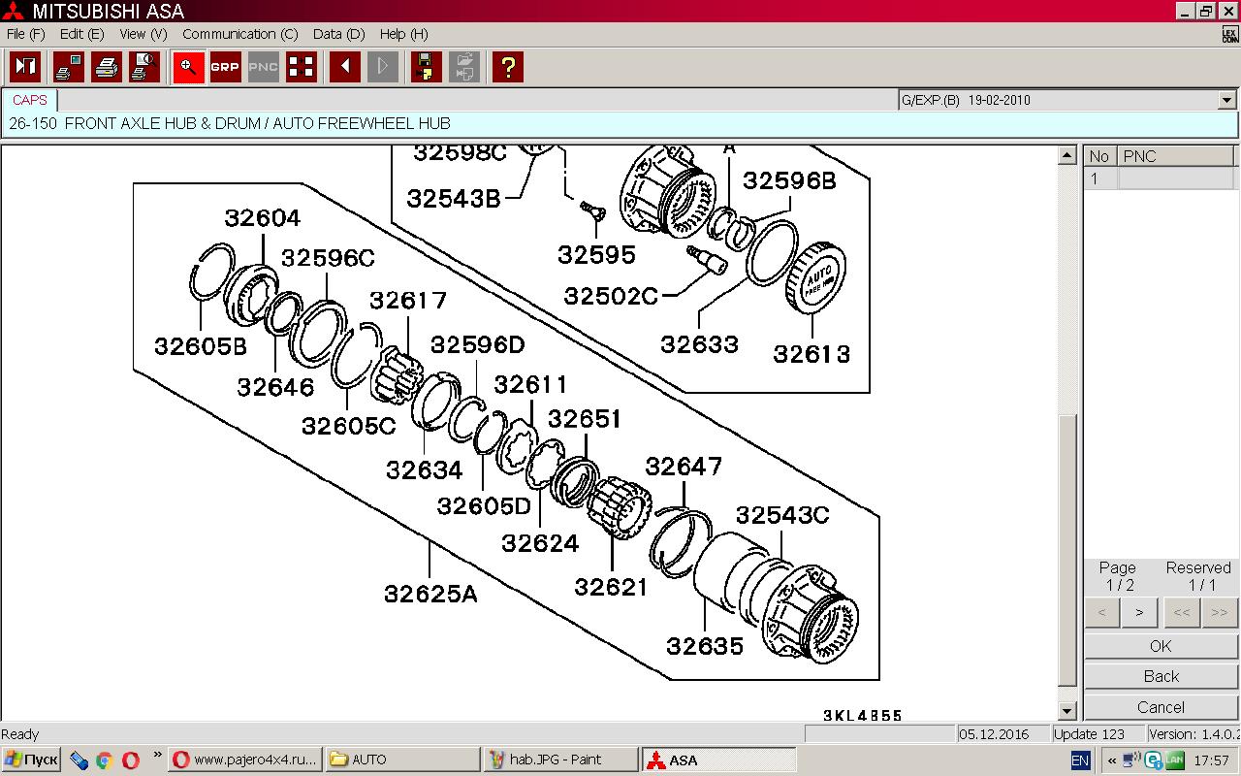Select the CAPS tab
Screen dimensions: 1241x776
click(30, 100)
